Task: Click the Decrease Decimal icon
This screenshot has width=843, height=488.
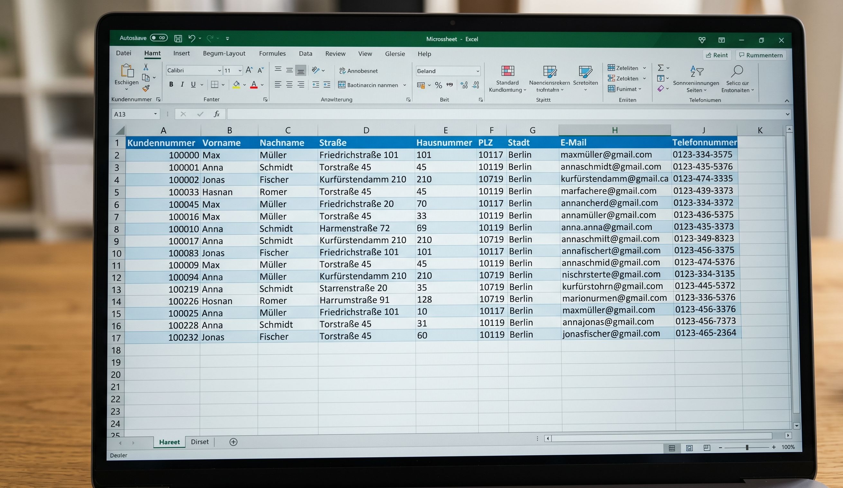Action: (x=476, y=85)
